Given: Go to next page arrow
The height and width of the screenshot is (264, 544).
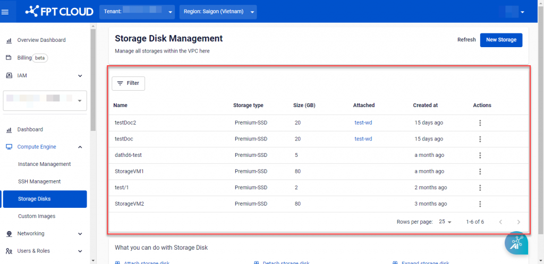Looking at the screenshot, I should (518, 222).
